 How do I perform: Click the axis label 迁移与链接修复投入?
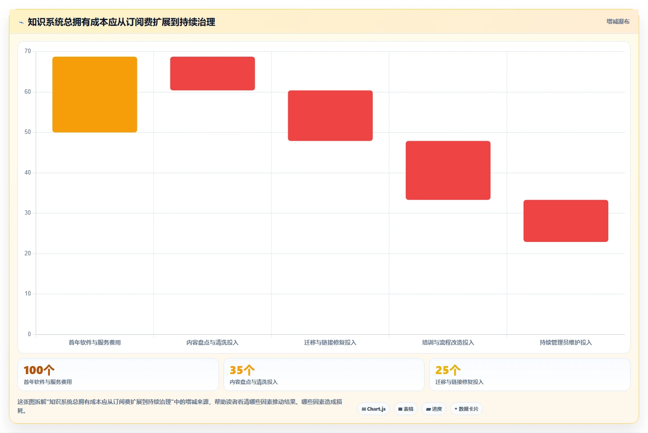330,342
